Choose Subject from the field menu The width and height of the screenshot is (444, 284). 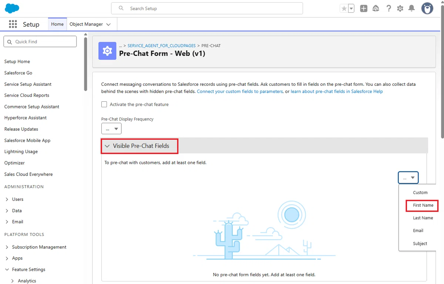coord(420,243)
